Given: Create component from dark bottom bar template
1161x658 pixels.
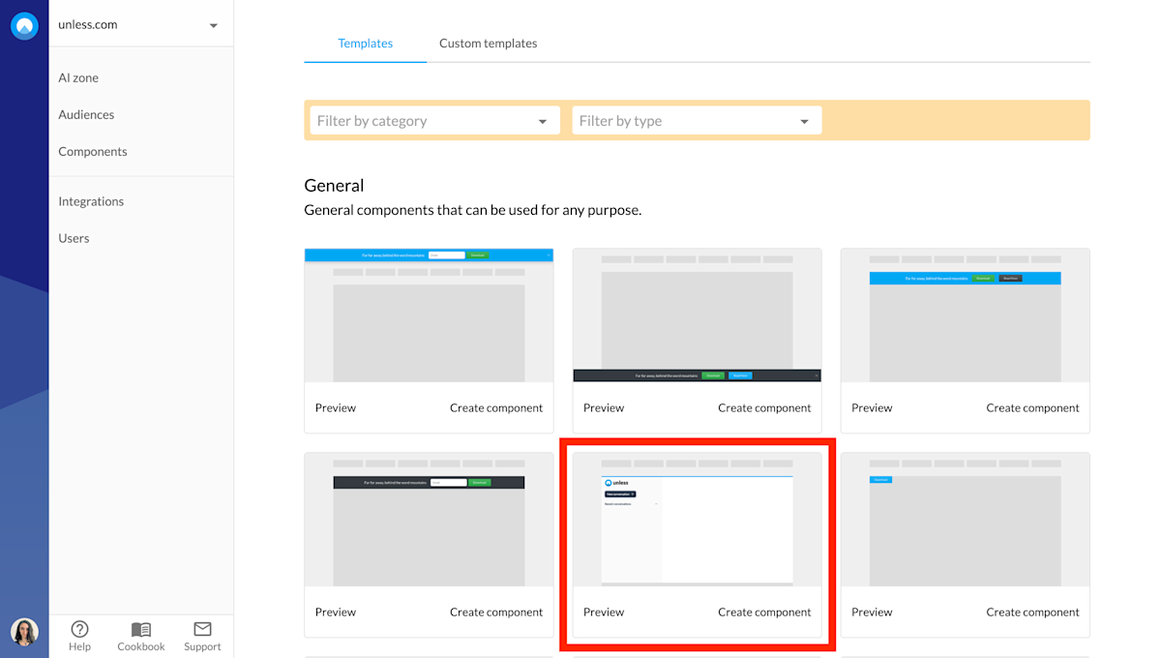Looking at the screenshot, I should (764, 407).
